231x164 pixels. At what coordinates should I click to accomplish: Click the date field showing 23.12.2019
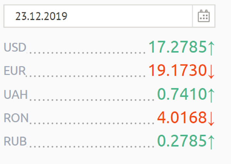coord(98,16)
